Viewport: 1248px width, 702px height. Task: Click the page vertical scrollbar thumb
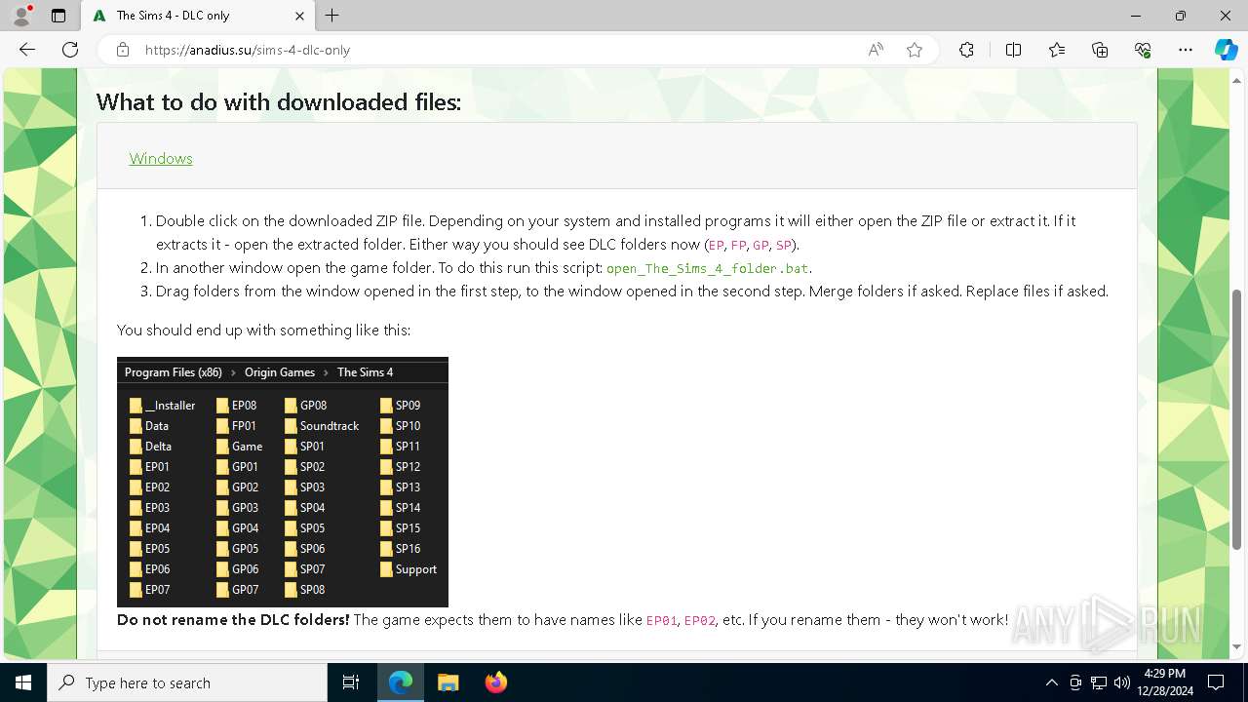pos(1237,419)
